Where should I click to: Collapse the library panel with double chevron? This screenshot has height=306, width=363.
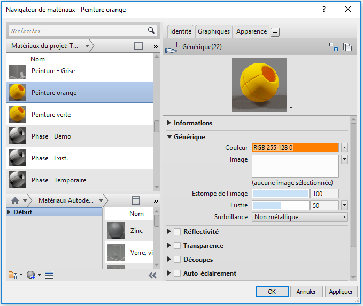(152, 275)
